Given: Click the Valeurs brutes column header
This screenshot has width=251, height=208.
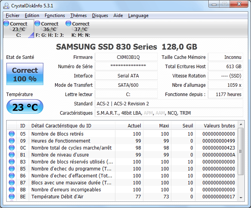Looking at the screenshot, I should coord(216,125).
